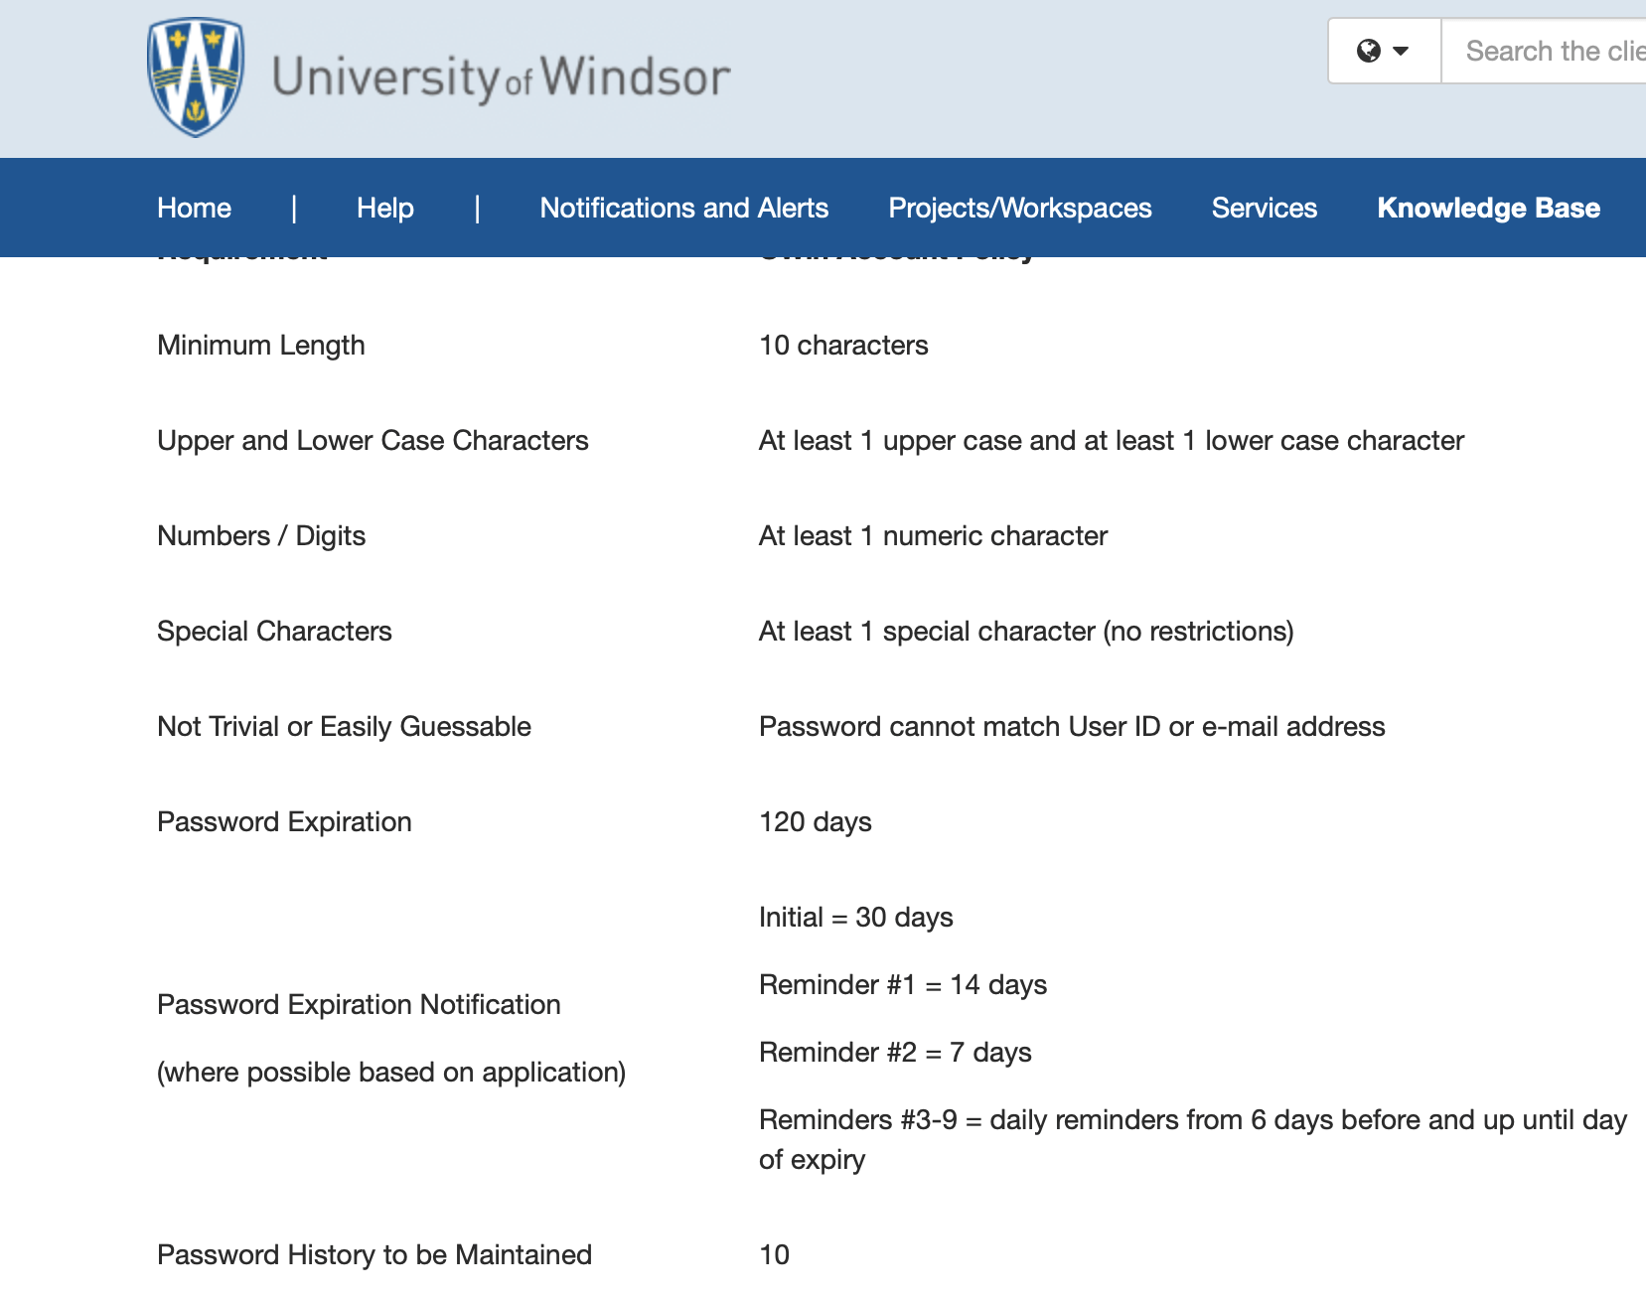Click "Password cannot match User ID" text
This screenshot has width=1646, height=1298.
tap(1071, 726)
